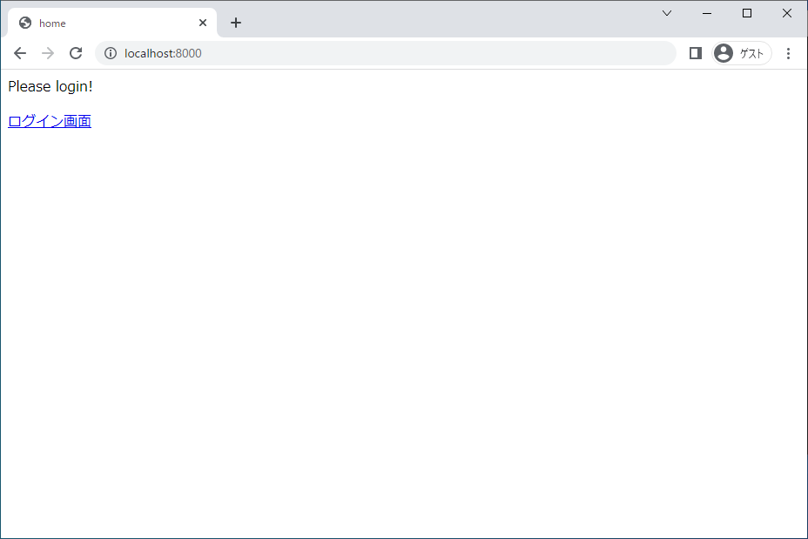Click the forward navigation arrow
The width and height of the screenshot is (808, 539).
[48, 53]
